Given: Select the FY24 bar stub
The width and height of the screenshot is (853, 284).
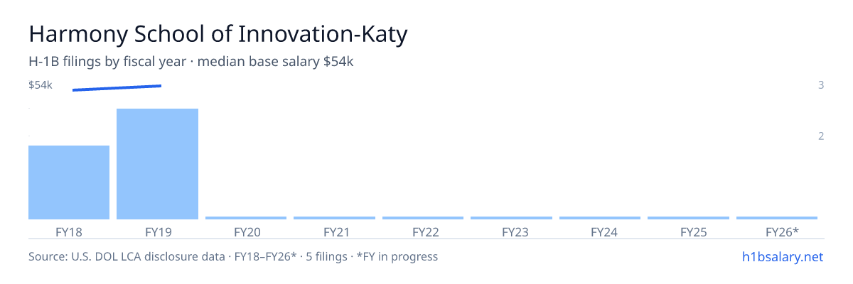Looking at the screenshot, I should [x=600, y=218].
